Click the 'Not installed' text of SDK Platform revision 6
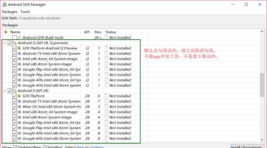Viewport: 267px width, 148px height. click(120, 96)
